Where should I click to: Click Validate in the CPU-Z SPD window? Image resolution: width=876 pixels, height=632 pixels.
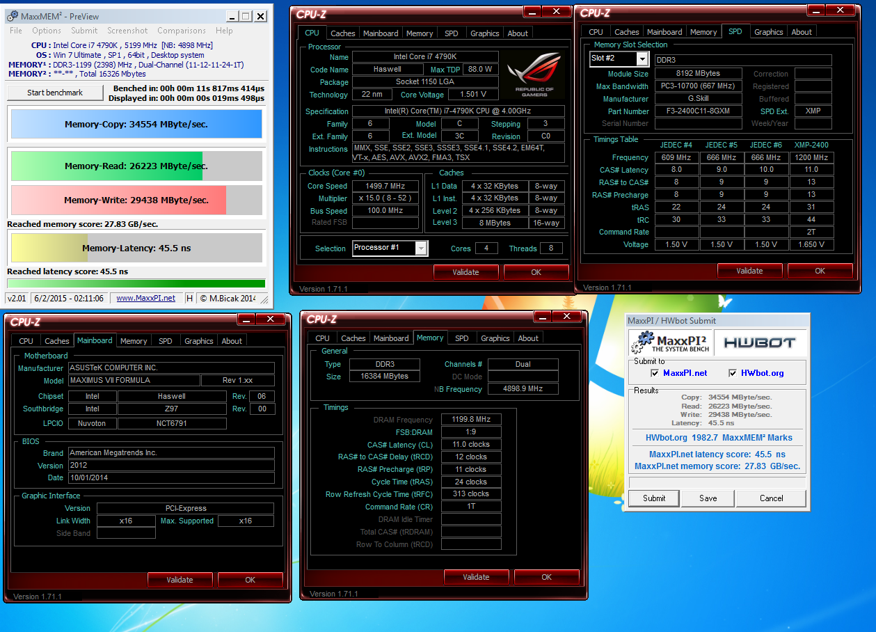click(x=749, y=271)
